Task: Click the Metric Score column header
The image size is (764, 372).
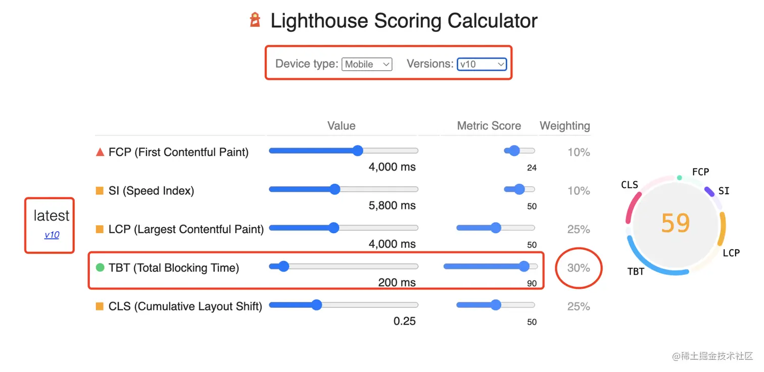Action: 489,126
